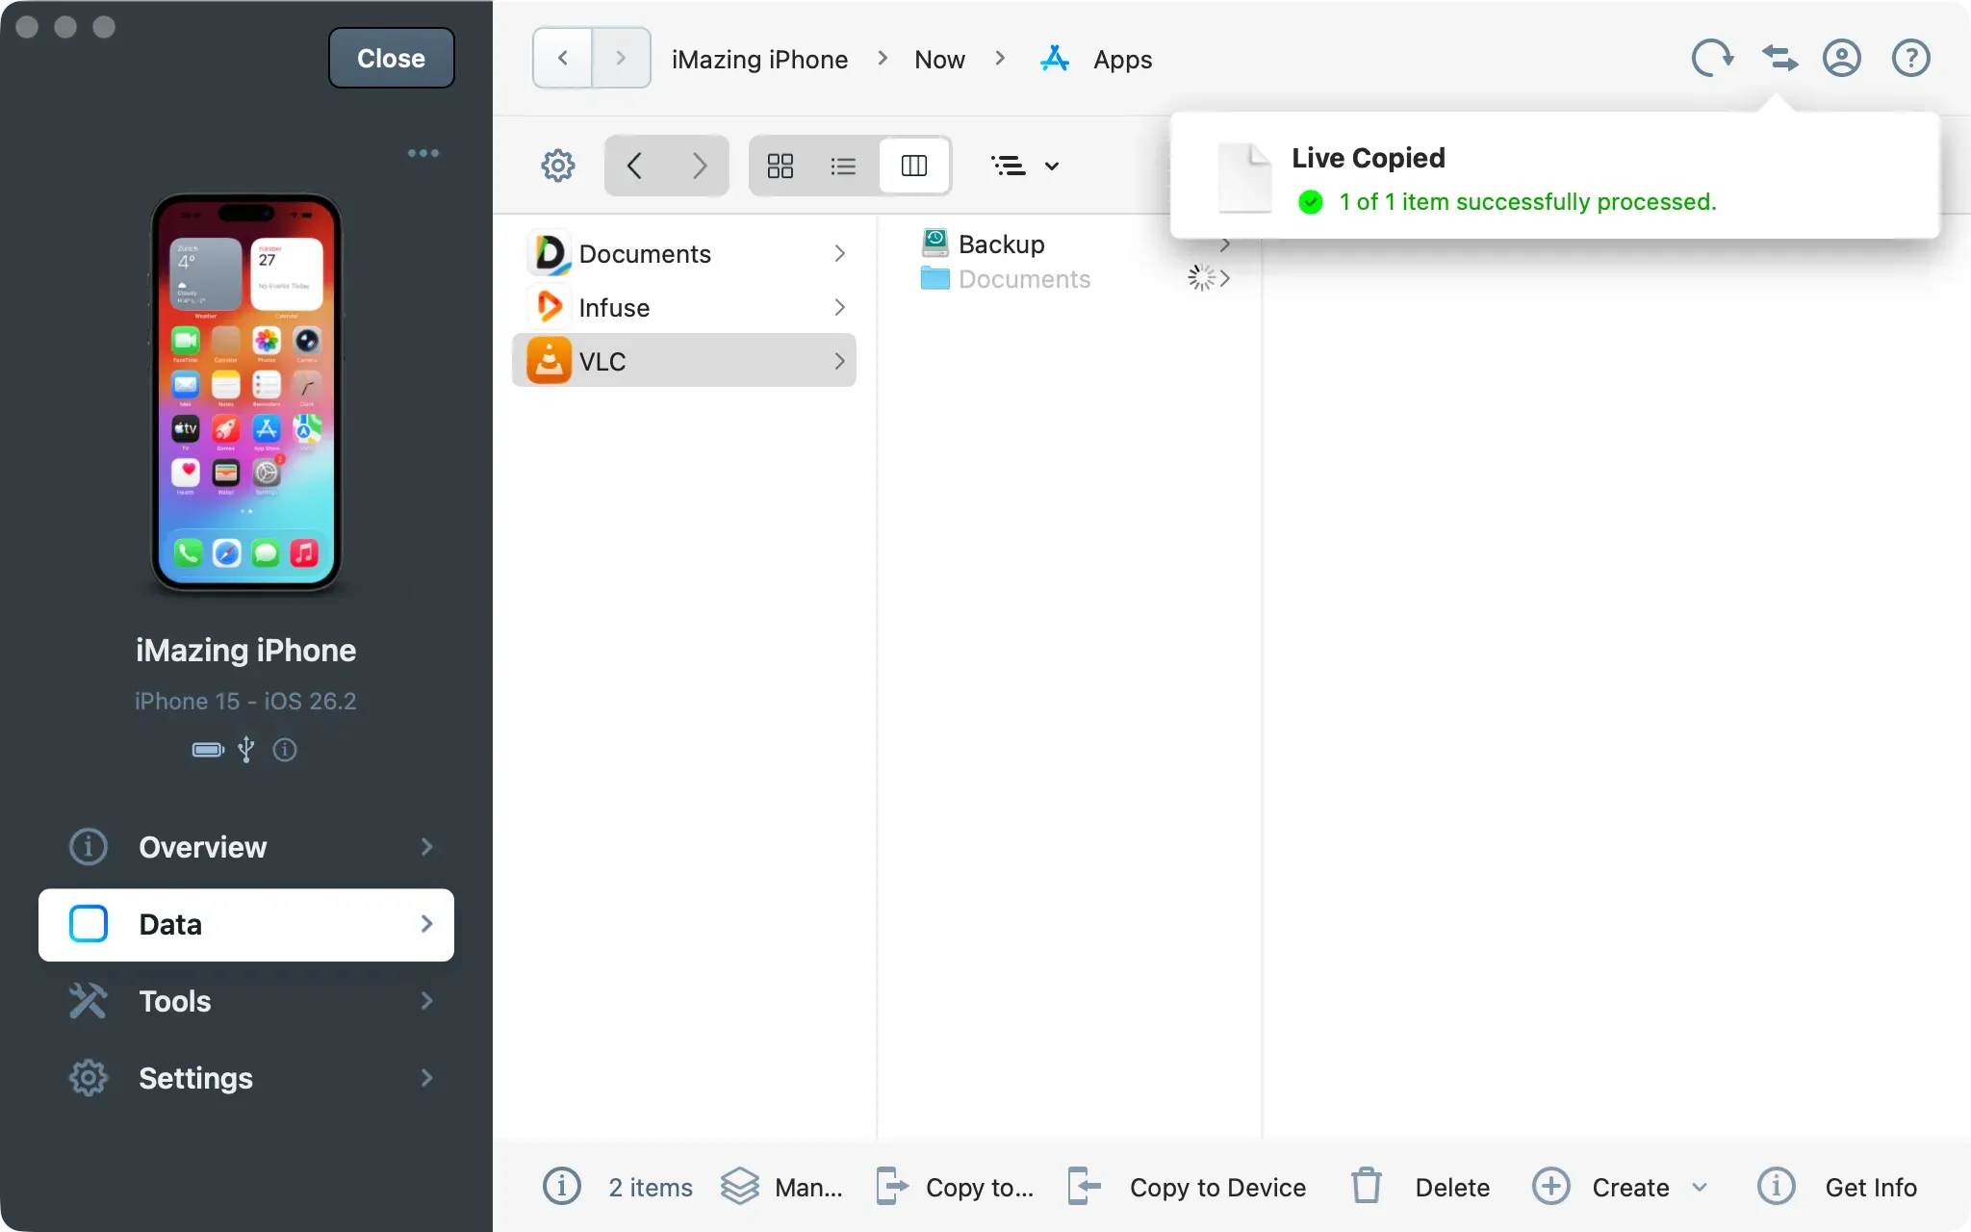Screen dimensions: 1971x1232
Task: Click the device info icon under iPhone name
Action: (285, 750)
